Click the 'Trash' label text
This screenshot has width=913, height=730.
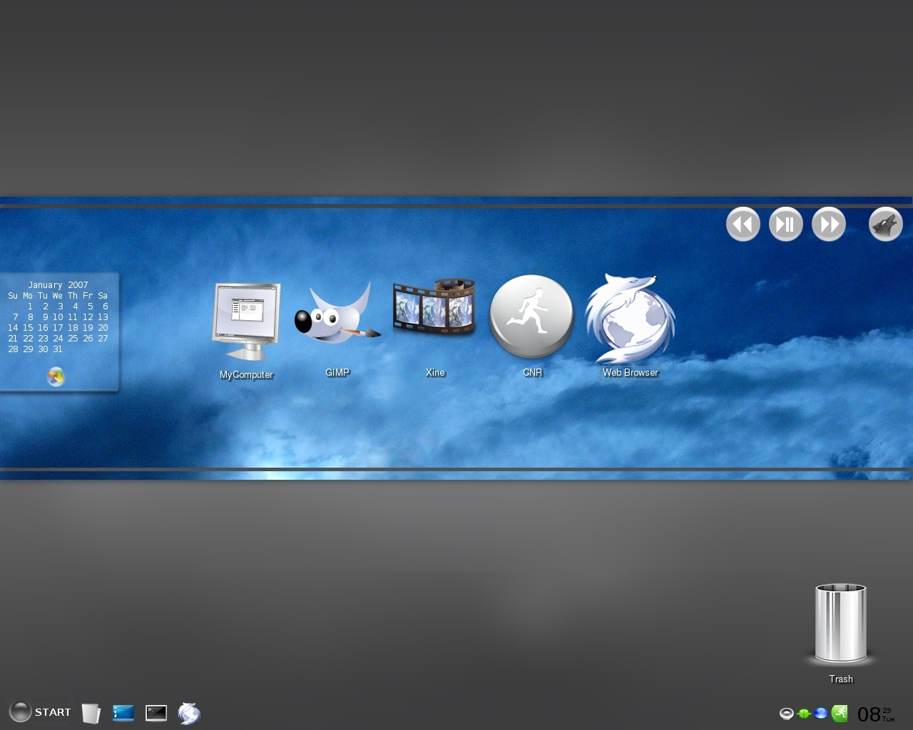[x=841, y=679]
